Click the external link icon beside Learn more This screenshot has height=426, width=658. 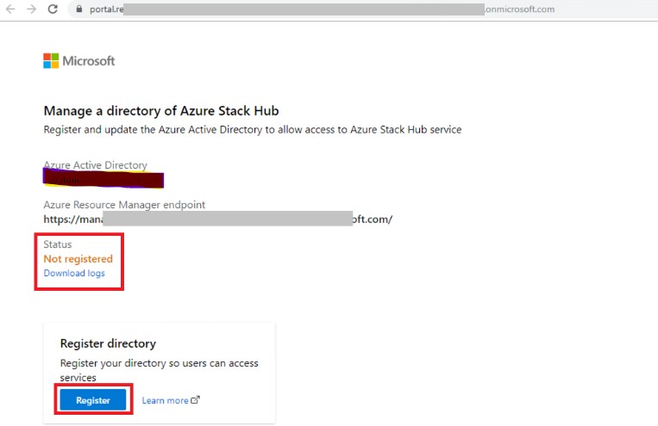tap(195, 399)
